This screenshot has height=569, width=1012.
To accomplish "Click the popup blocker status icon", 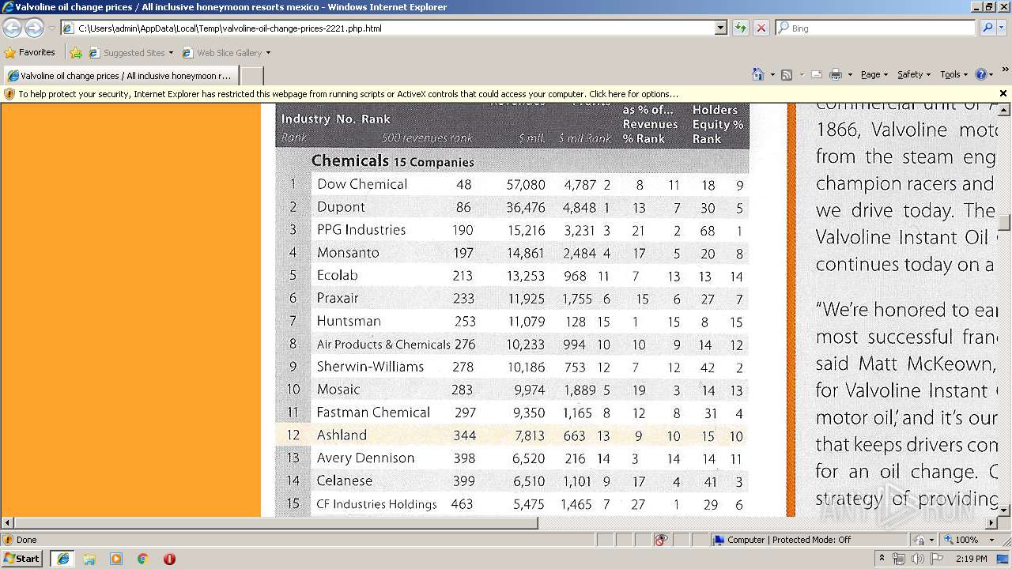I will [661, 540].
